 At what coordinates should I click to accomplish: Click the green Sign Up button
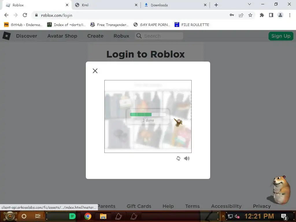(281, 36)
